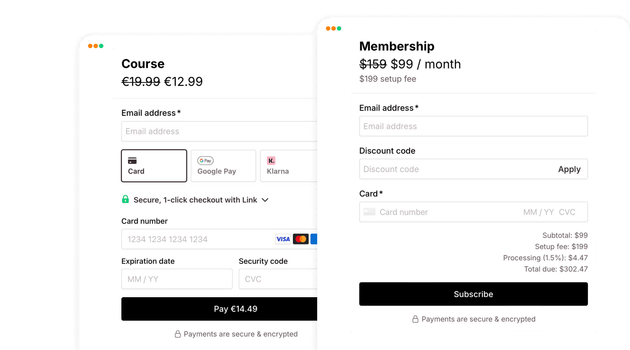
Task: Click the Google Pay logo icon
Action: point(205,161)
